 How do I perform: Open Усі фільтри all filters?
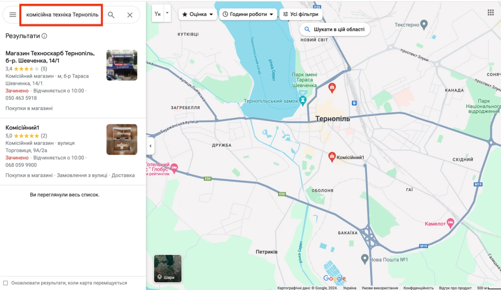pos(301,14)
